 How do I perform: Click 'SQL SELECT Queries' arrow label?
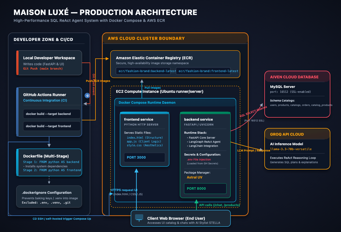pyautogui.click(x=253, y=111)
